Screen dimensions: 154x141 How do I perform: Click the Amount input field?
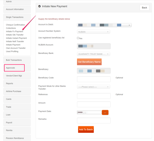94,104
